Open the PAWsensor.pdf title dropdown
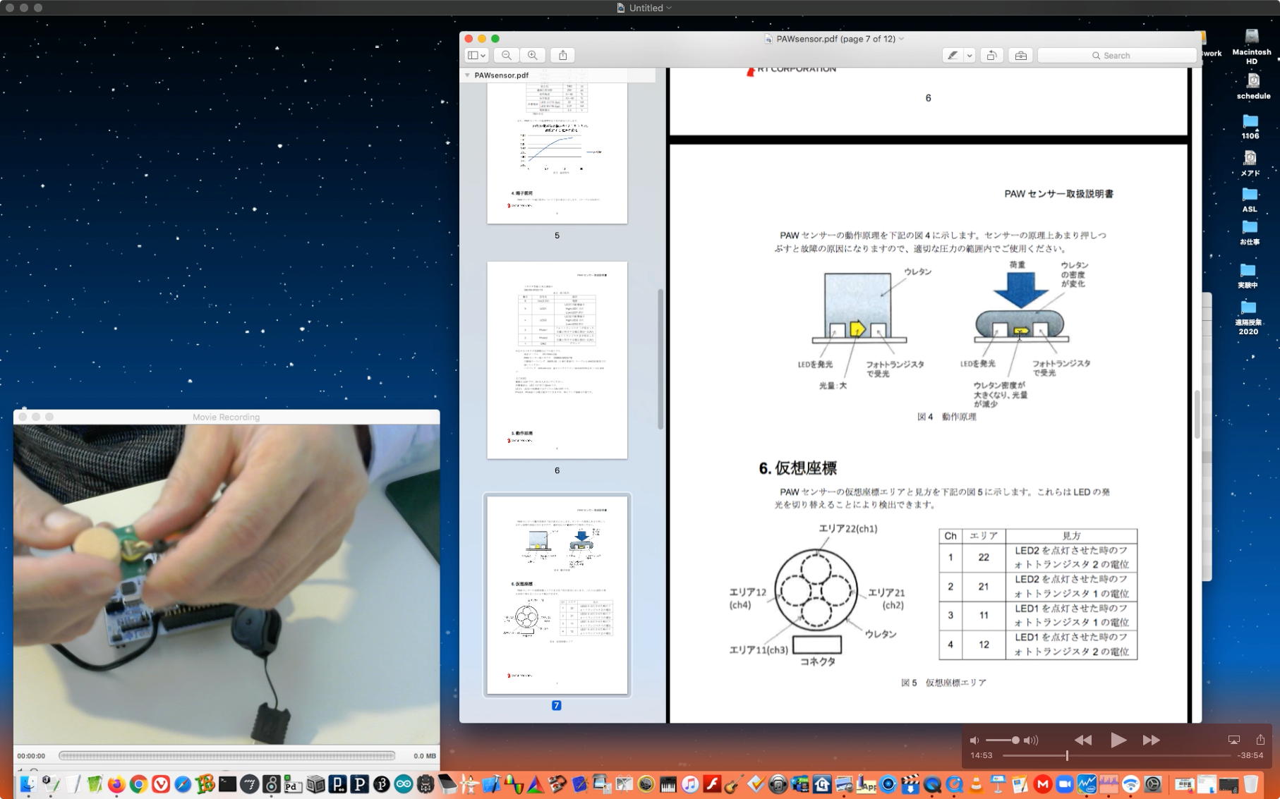This screenshot has height=799, width=1280. (901, 39)
